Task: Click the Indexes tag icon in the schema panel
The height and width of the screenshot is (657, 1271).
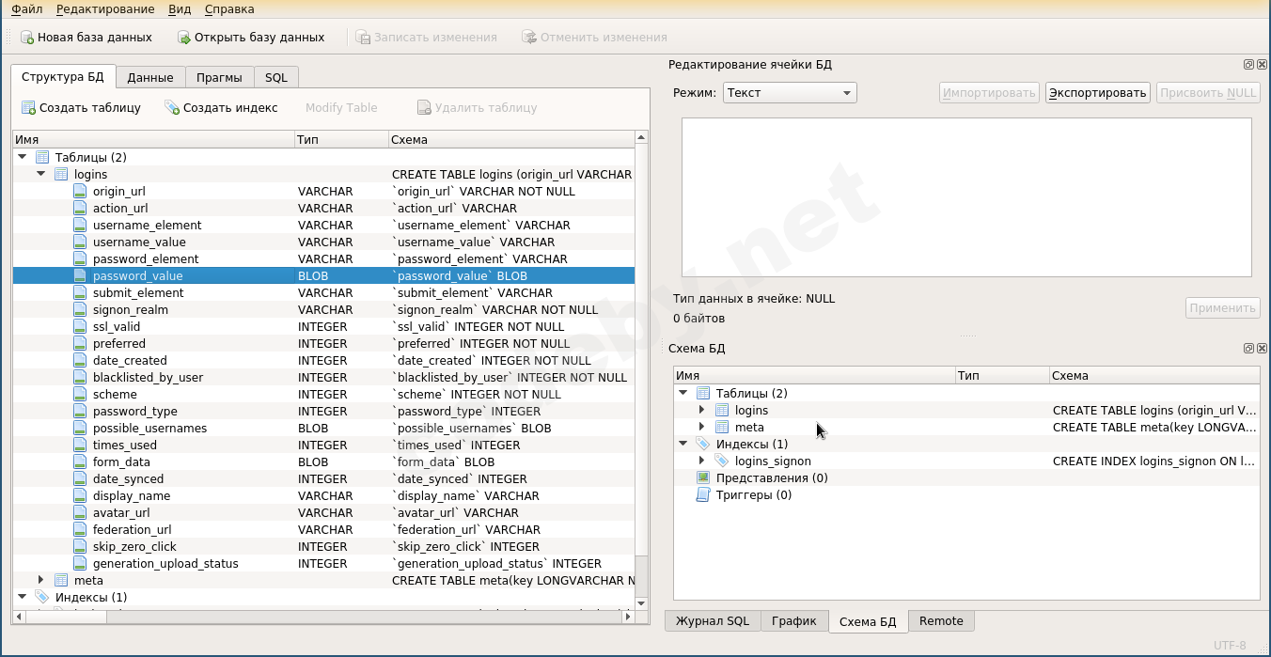Action: (x=702, y=445)
